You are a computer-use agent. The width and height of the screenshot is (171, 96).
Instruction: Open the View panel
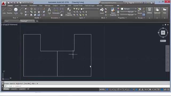tap(165, 11)
